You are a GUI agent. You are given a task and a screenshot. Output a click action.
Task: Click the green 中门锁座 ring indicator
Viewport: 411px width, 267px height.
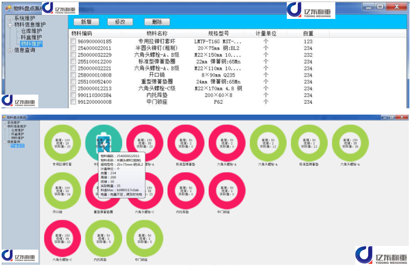coord(144,237)
